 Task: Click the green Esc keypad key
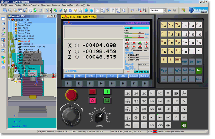[x=198, y=71]
